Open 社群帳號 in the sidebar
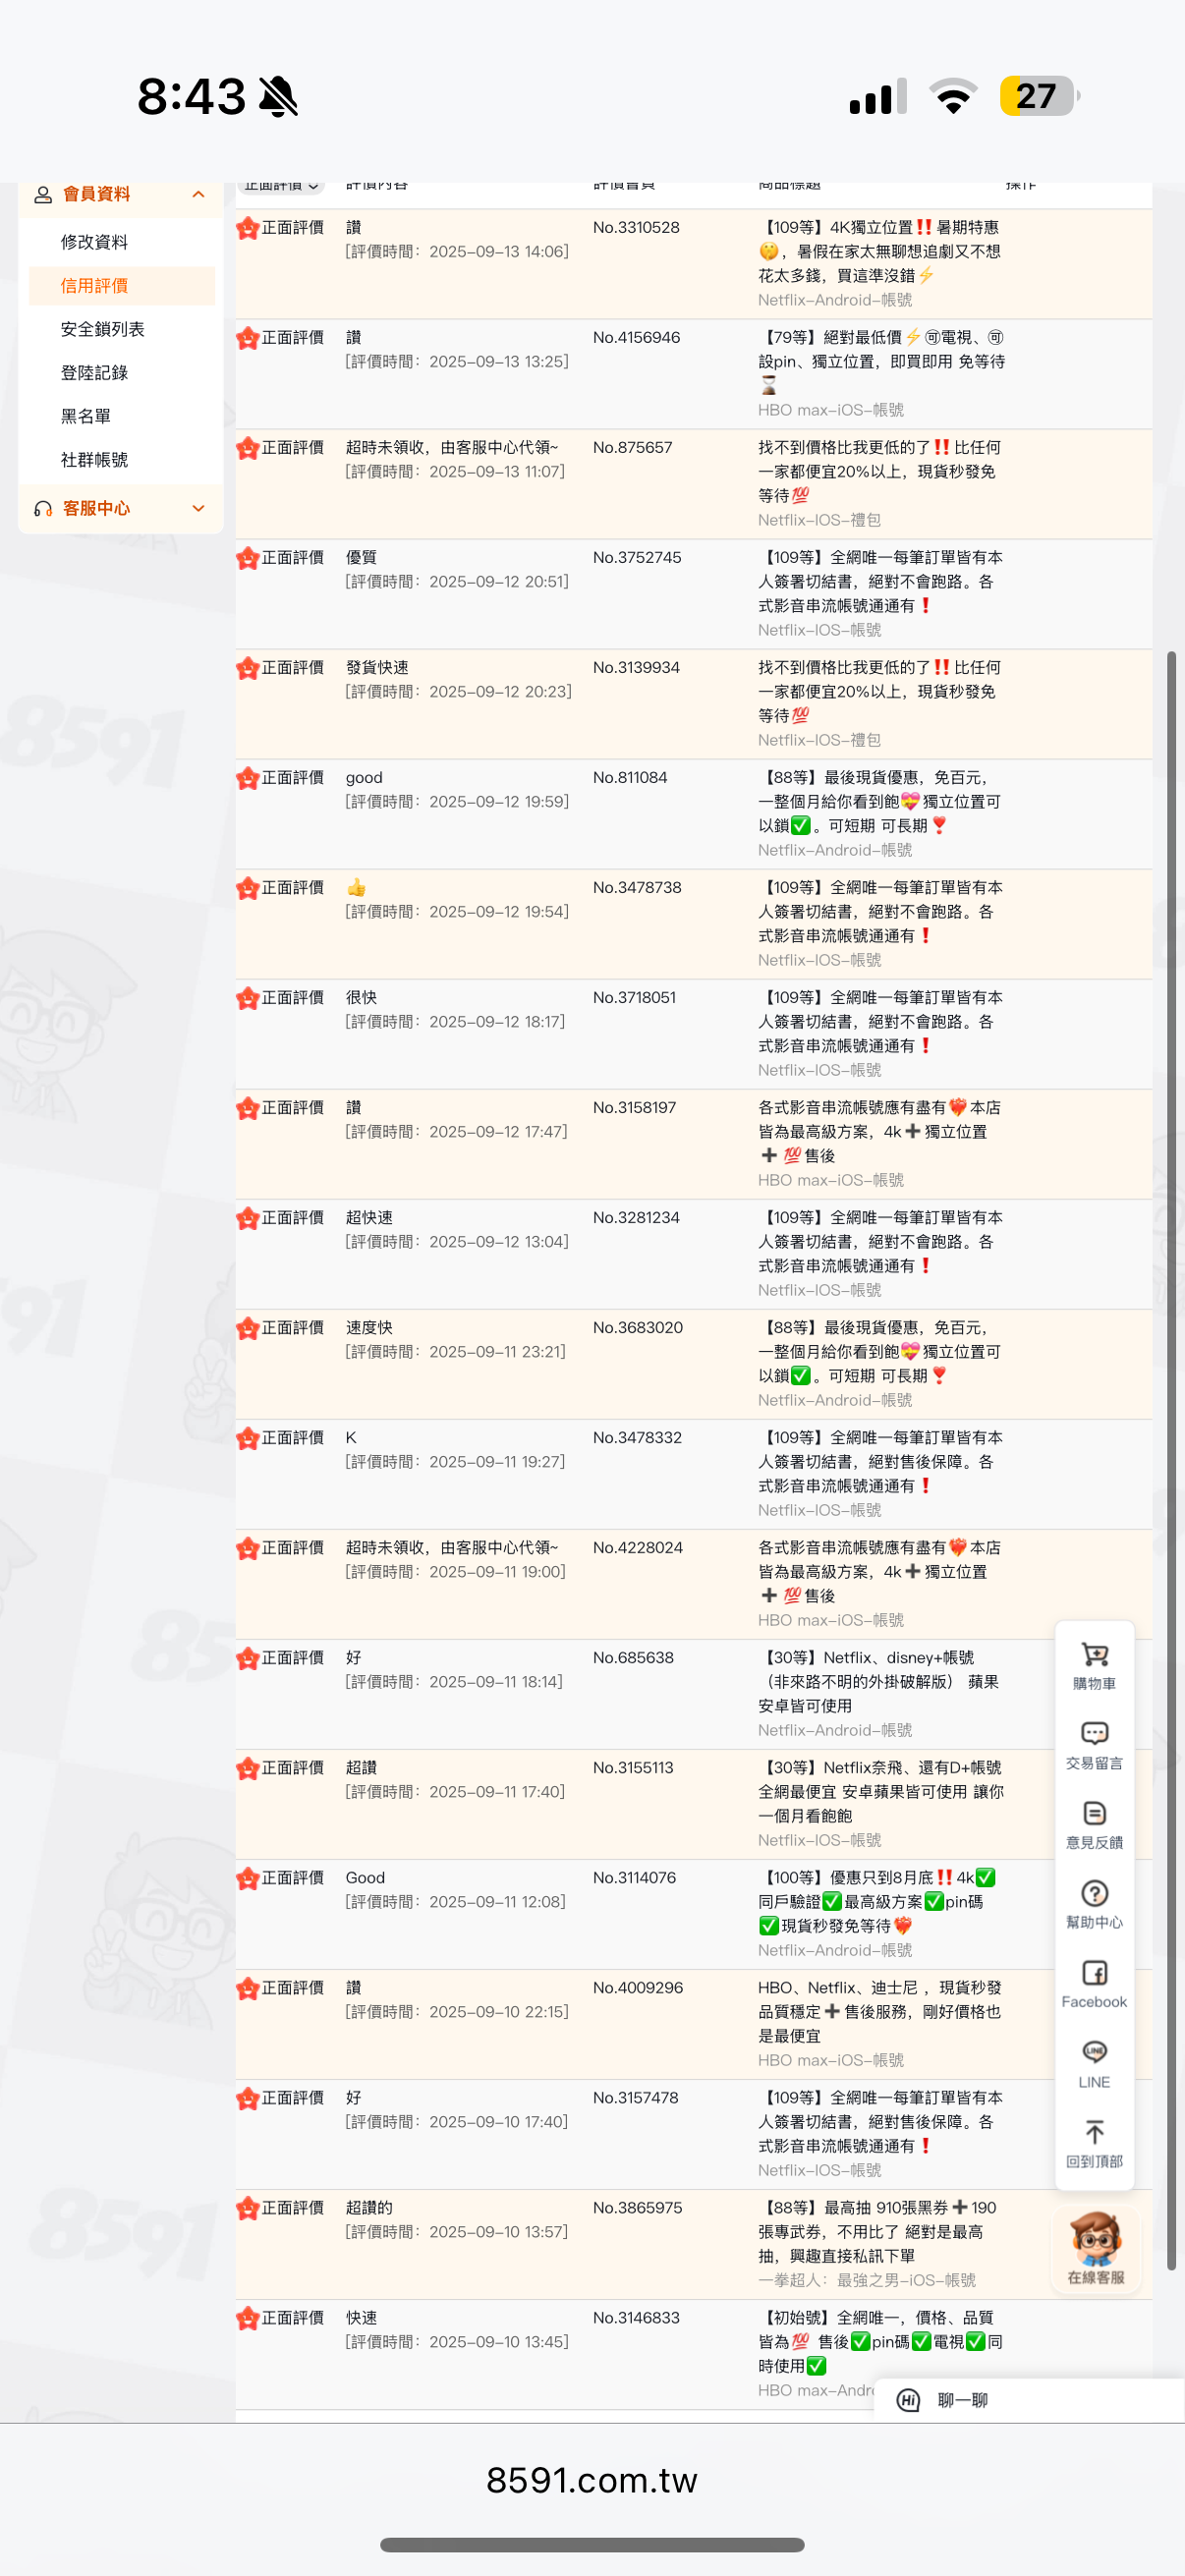The width and height of the screenshot is (1185, 2576). 94,460
